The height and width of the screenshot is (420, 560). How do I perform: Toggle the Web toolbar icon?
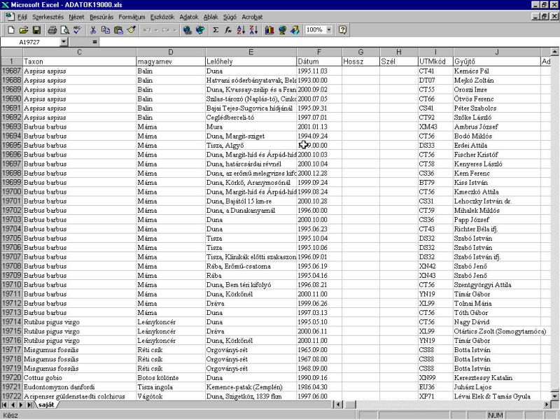[200, 30]
